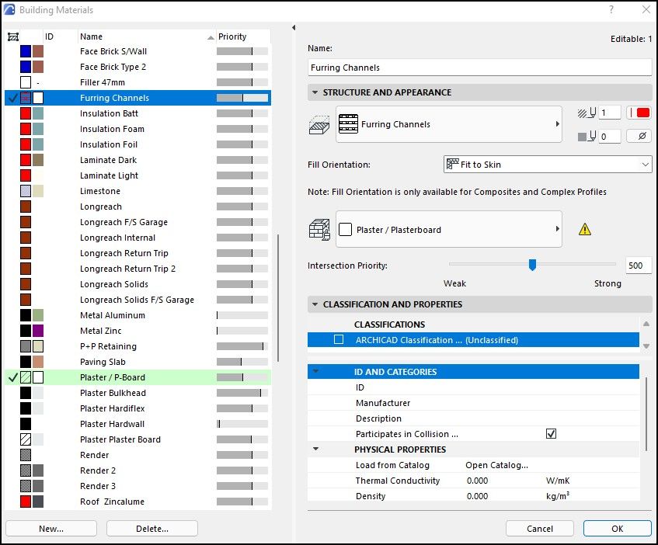Click the foreground pen number field

610,113
